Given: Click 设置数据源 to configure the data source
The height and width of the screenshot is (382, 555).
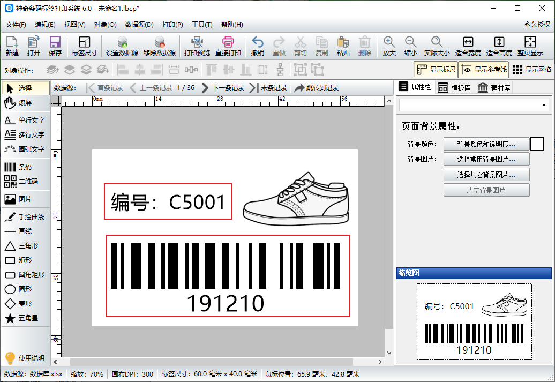Looking at the screenshot, I should click(122, 46).
